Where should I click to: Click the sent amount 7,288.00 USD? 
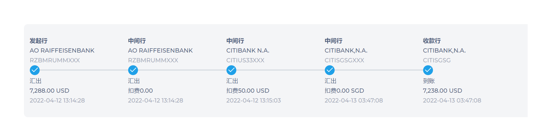click(49, 91)
